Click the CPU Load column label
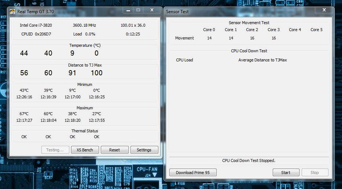This screenshot has height=189, width=342. [184, 60]
